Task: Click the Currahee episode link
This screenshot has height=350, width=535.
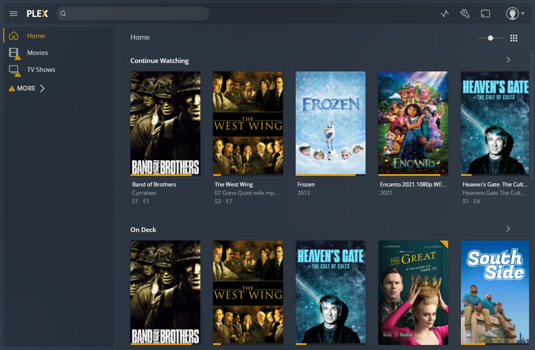Action: pos(144,193)
